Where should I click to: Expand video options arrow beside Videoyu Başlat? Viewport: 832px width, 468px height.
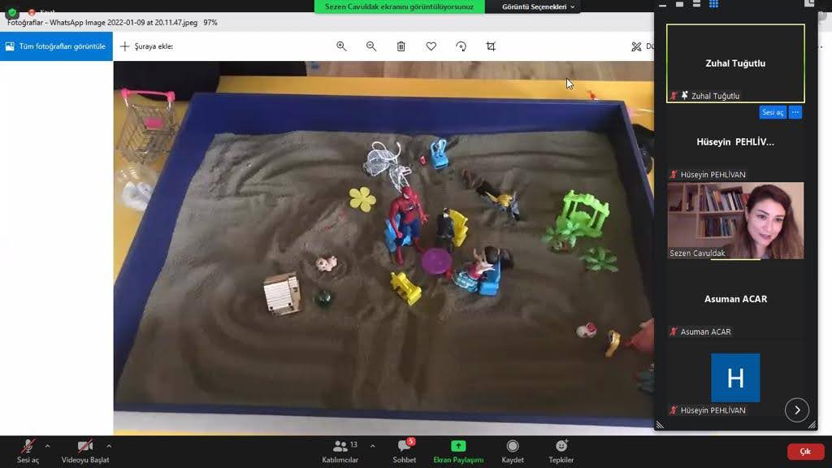[x=109, y=446]
